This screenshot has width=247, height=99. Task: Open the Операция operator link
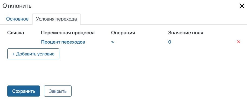click(x=113, y=42)
